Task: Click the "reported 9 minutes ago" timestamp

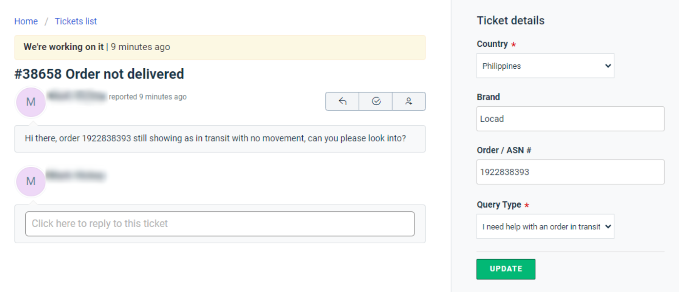Action: coord(148,97)
